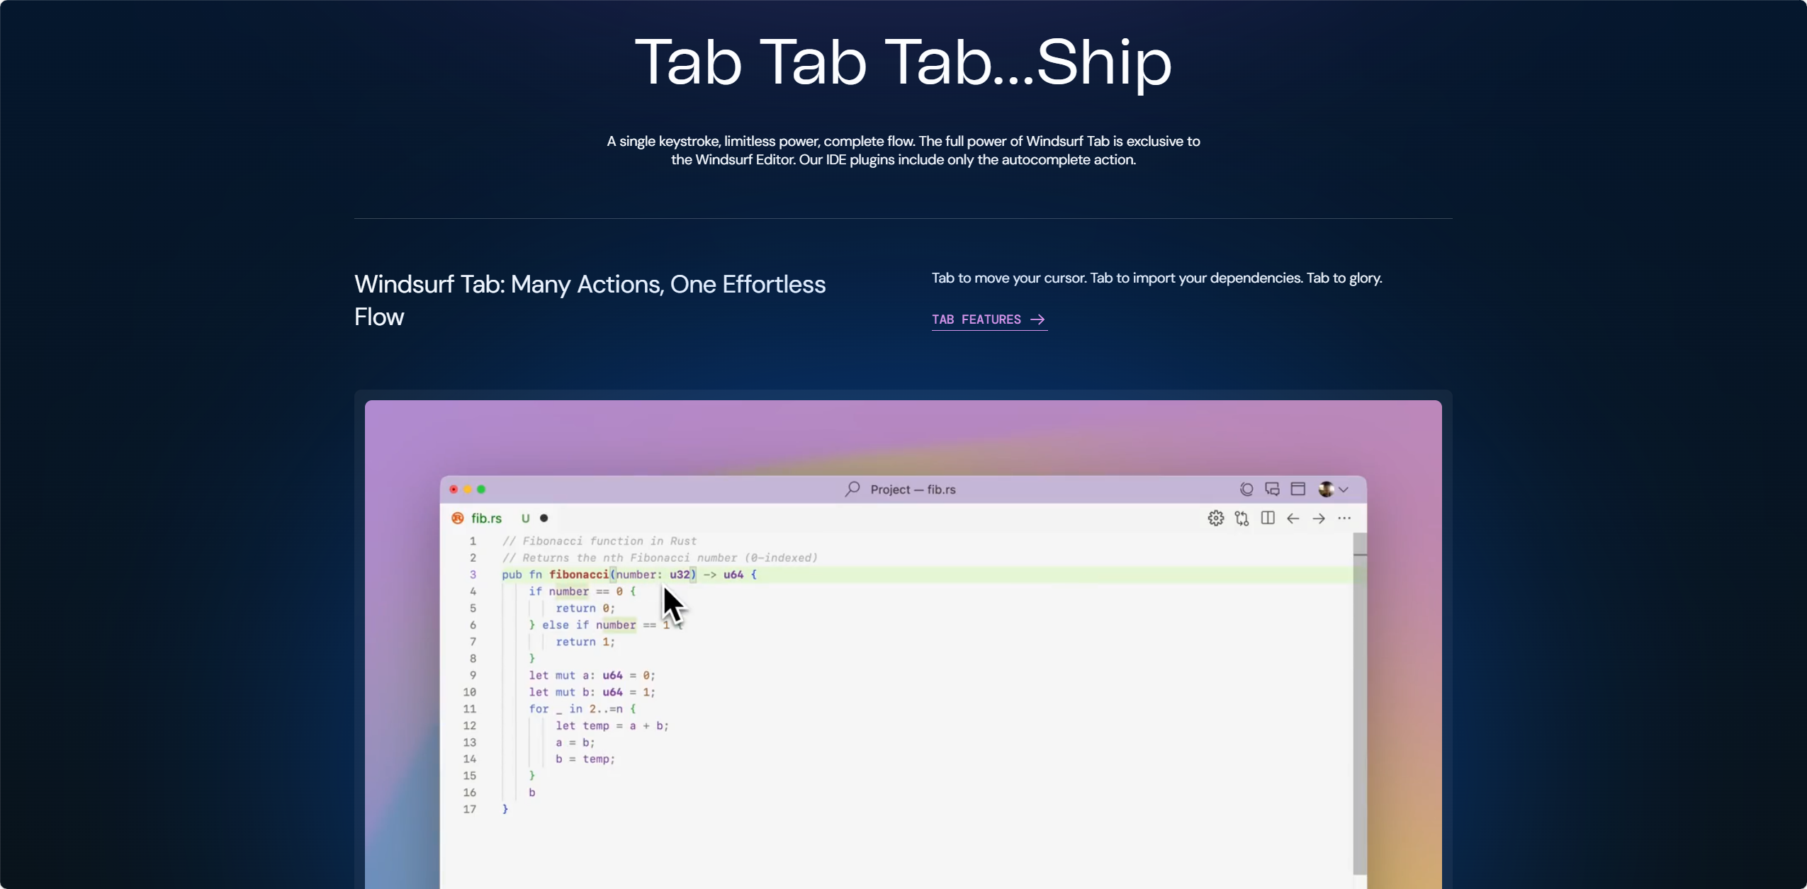Open the TAB FEATURES link

(989, 319)
